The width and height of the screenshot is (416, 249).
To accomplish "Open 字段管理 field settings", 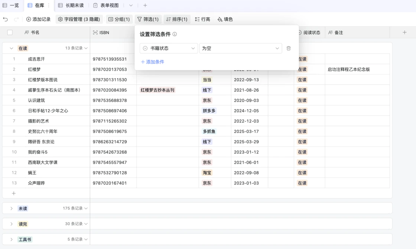I will [x=79, y=19].
